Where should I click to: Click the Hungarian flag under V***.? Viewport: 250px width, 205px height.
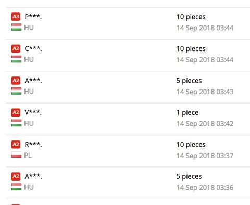click(x=16, y=123)
